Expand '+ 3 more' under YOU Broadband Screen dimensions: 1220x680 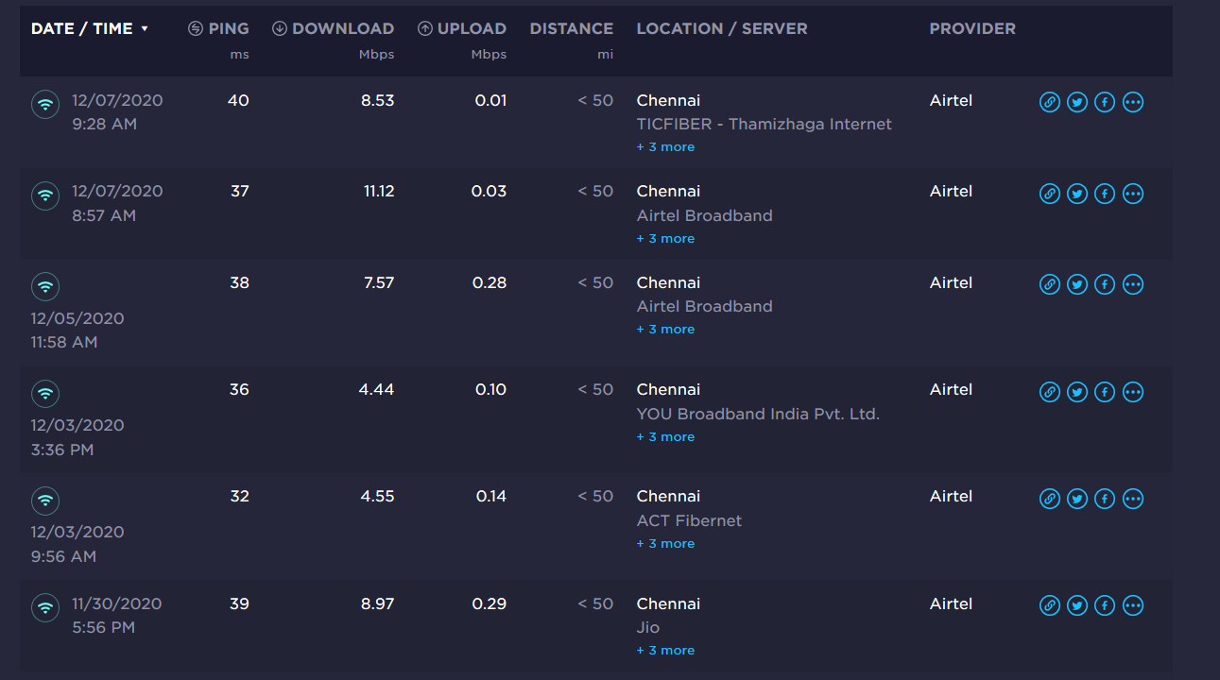point(665,437)
